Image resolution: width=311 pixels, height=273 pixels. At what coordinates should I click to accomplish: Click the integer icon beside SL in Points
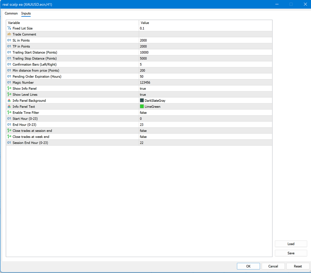pos(9,40)
